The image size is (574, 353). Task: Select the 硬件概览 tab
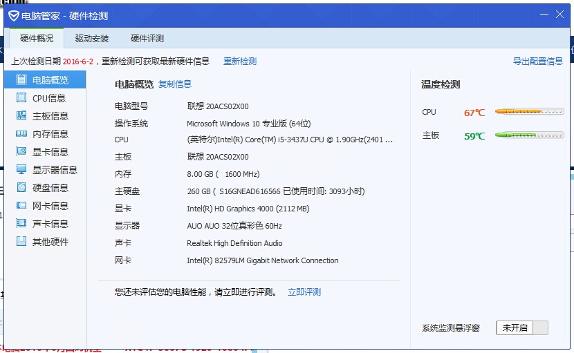[37, 39]
